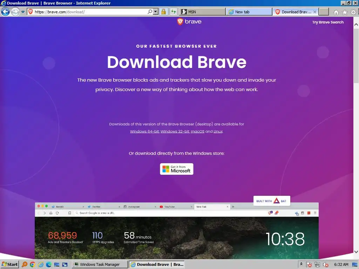
Task: Click the 6:32 AM system clock
Action: pyautogui.click(x=341, y=264)
